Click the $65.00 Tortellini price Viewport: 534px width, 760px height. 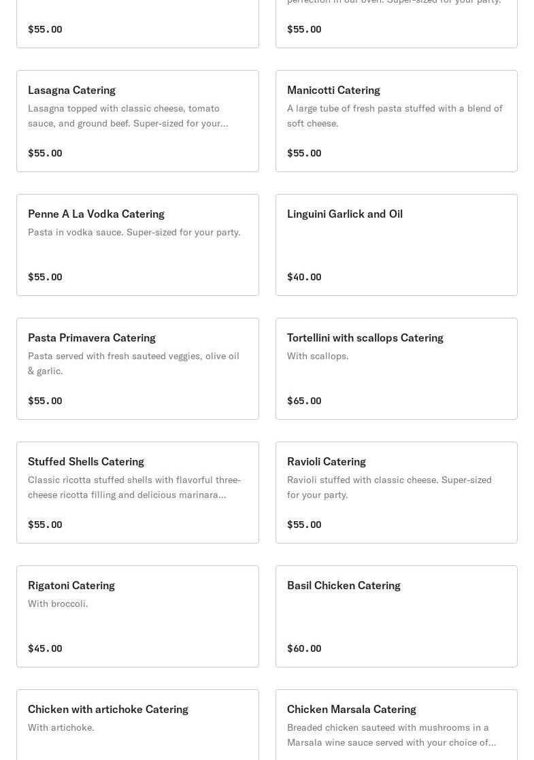click(x=304, y=401)
